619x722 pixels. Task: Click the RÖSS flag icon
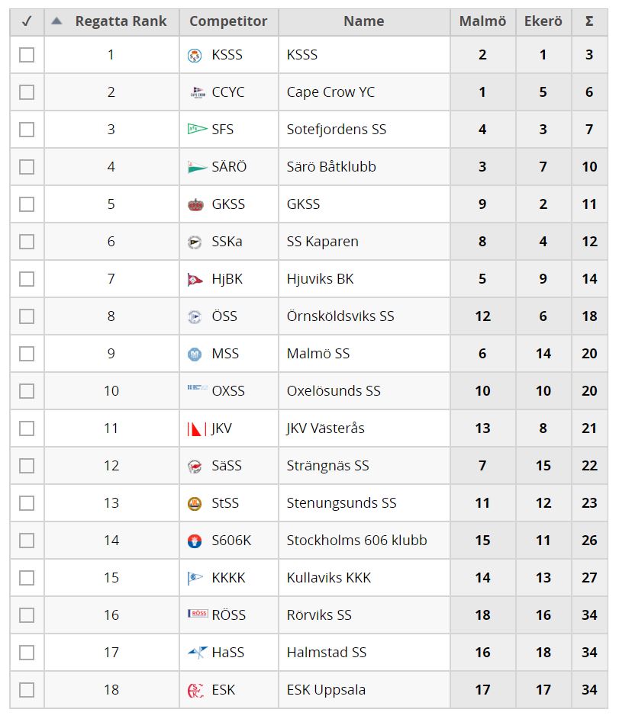[x=198, y=614]
